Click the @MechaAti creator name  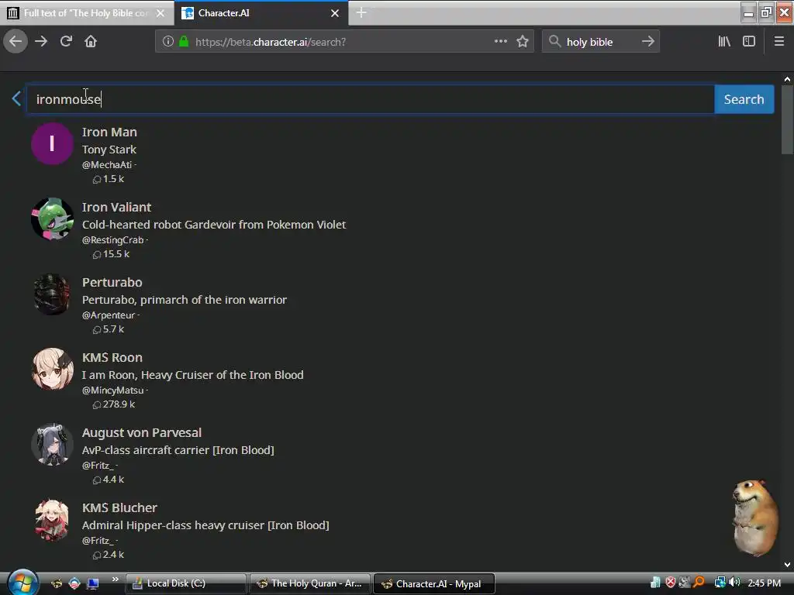click(x=107, y=165)
